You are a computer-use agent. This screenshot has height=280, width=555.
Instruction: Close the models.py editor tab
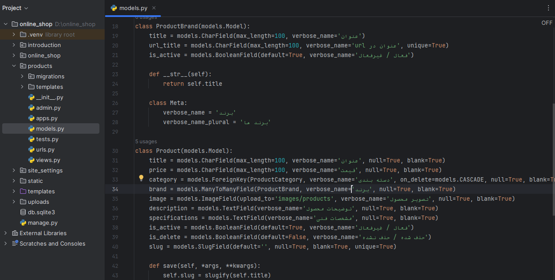point(154,8)
